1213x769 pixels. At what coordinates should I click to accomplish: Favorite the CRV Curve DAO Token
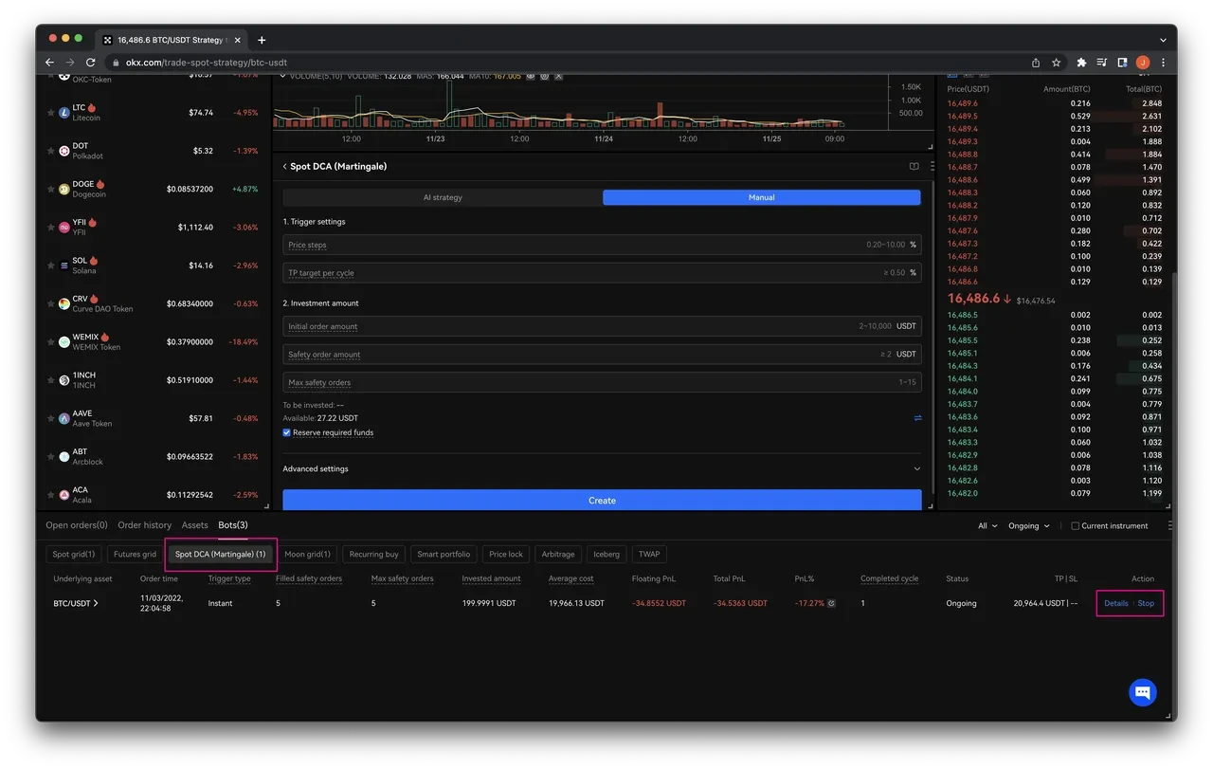coord(51,303)
